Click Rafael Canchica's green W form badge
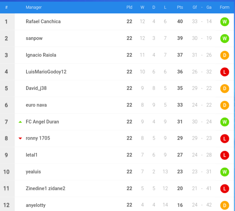Image resolution: width=235 pixels, height=211 pixels. 225,22
